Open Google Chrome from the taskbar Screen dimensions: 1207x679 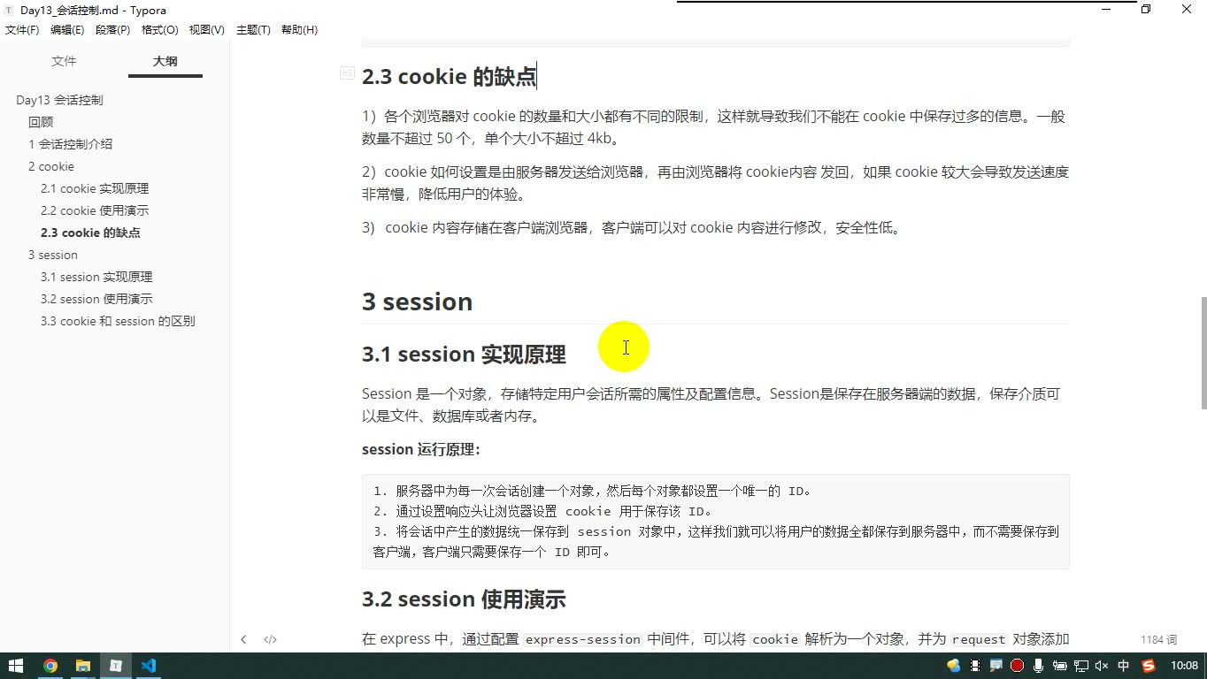coord(50,666)
